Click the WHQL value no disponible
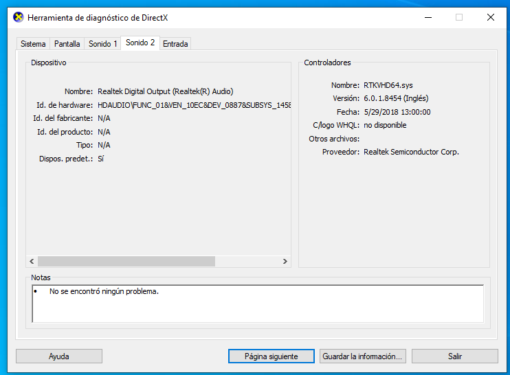The height and width of the screenshot is (375, 510). pyautogui.click(x=385, y=125)
